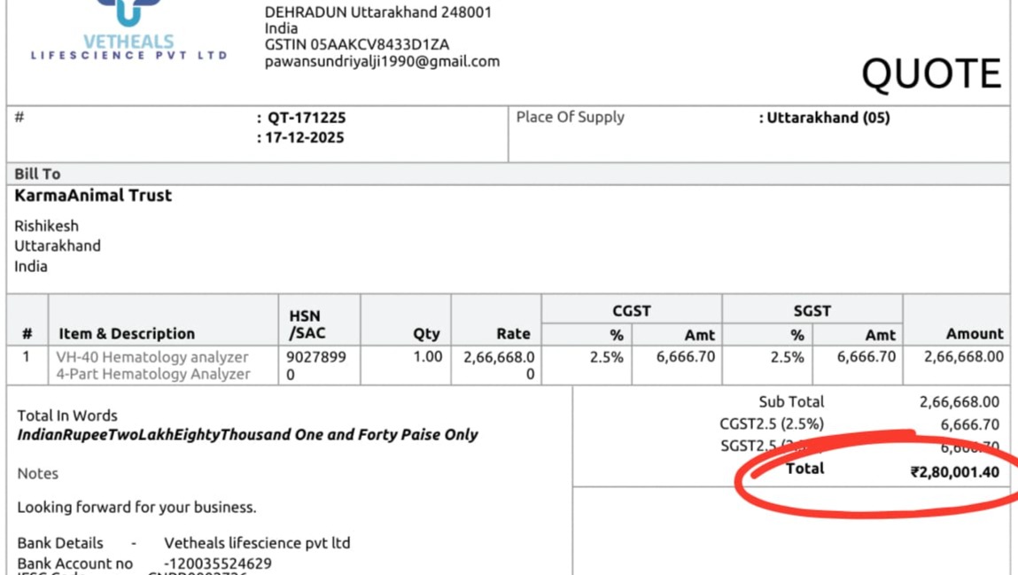Image resolution: width=1018 pixels, height=575 pixels.
Task: Click the SGST column group header
Action: (x=812, y=311)
